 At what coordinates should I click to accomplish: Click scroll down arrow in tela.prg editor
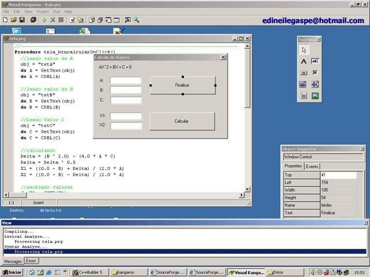click(247, 189)
